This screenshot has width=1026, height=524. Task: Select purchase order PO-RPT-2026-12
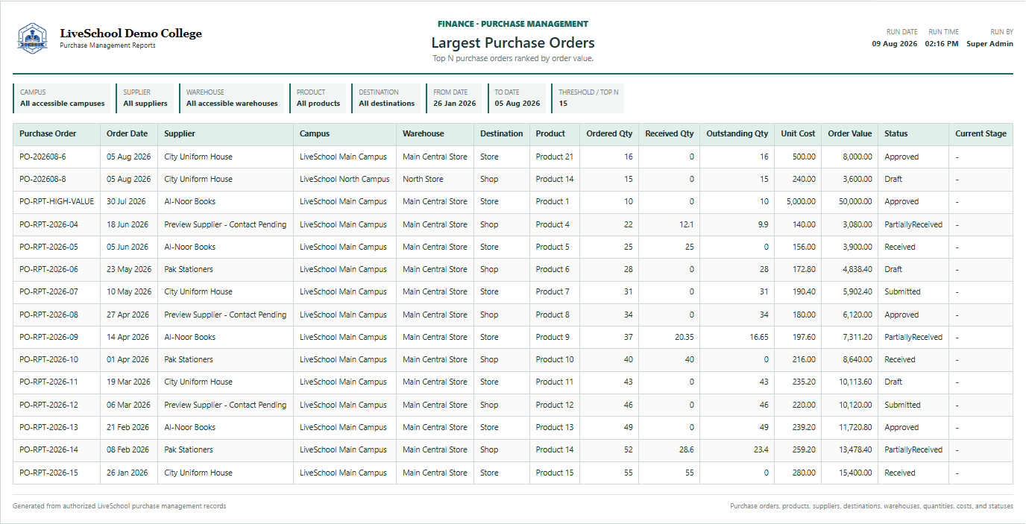pos(48,405)
